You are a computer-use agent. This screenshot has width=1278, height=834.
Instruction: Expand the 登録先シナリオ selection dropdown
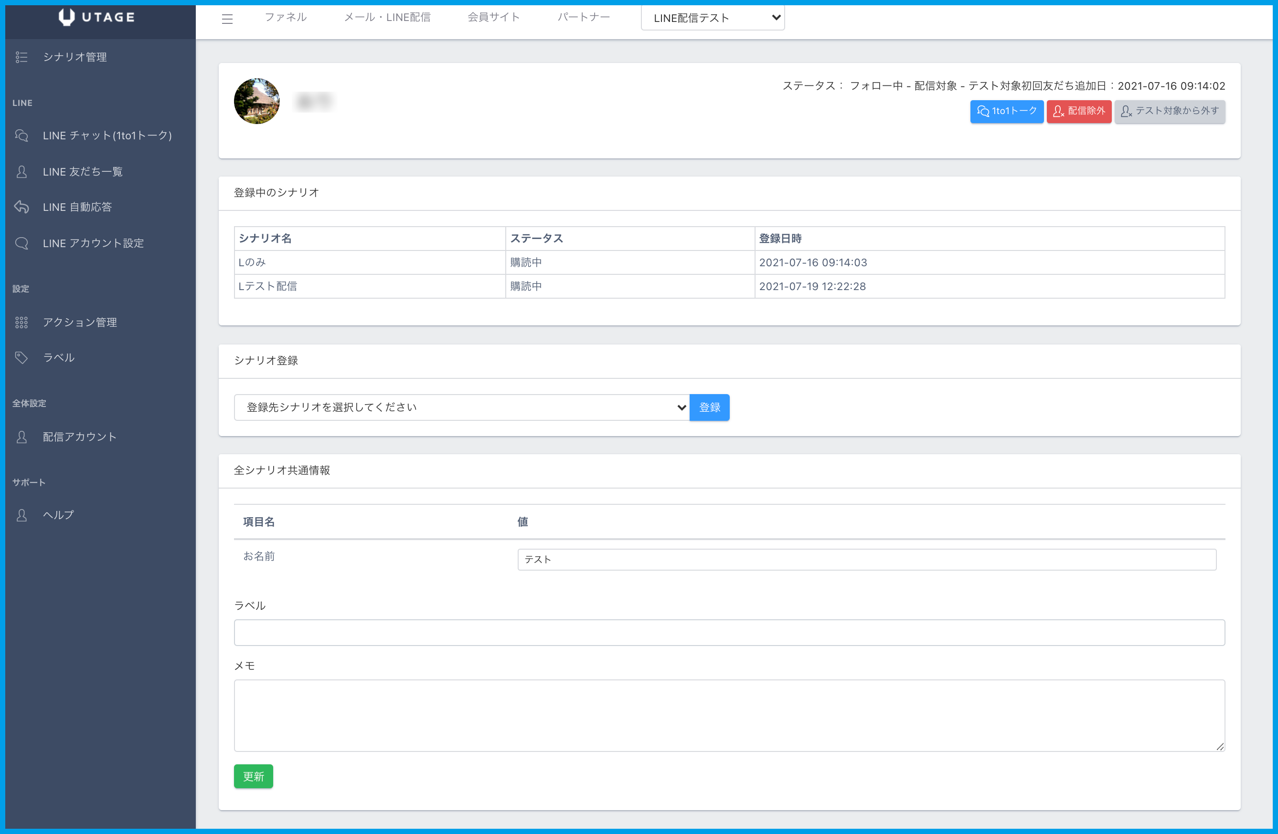[462, 407]
